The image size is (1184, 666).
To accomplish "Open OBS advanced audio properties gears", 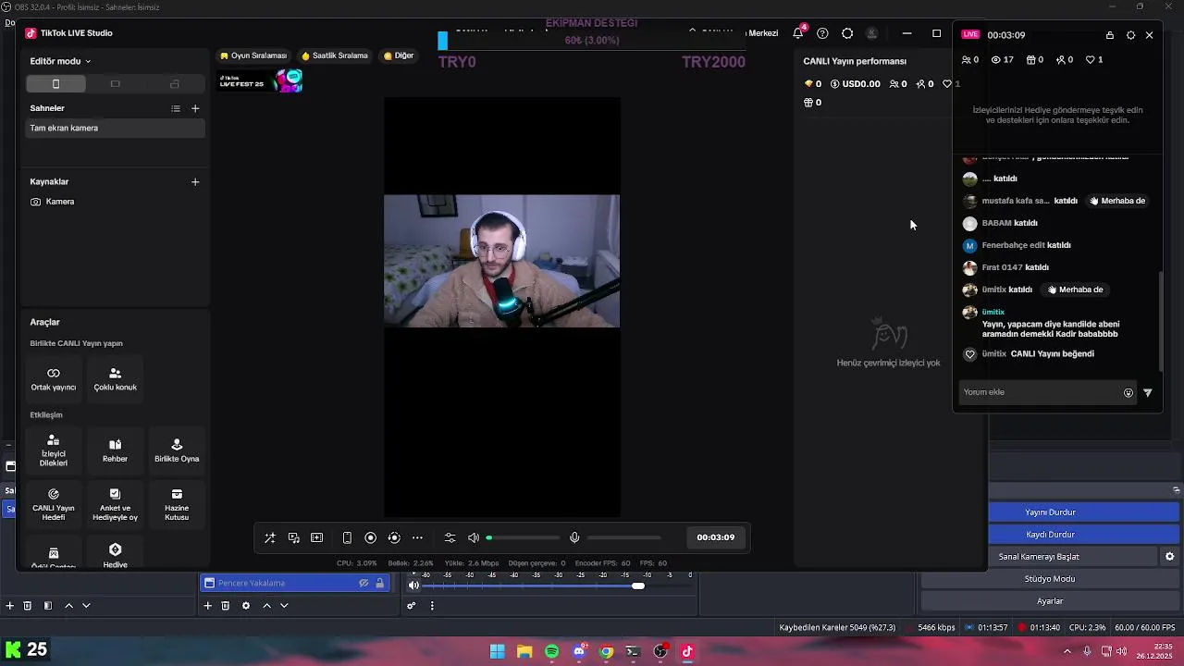I will [x=412, y=606].
